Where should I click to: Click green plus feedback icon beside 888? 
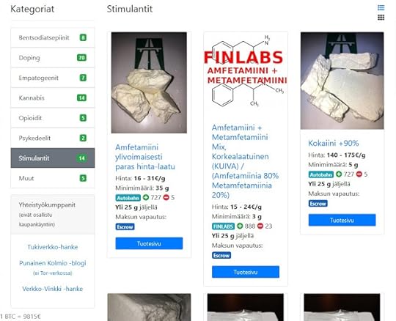click(240, 226)
